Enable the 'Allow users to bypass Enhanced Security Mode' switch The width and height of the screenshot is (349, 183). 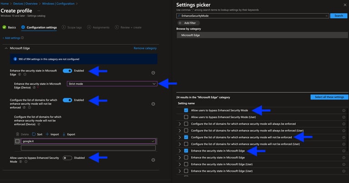67,158
